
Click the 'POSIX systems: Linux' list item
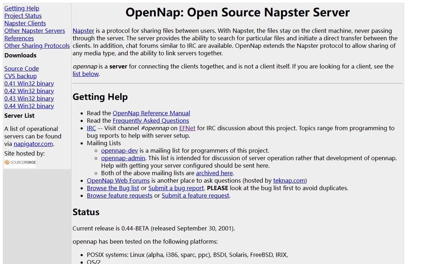pos(187,255)
